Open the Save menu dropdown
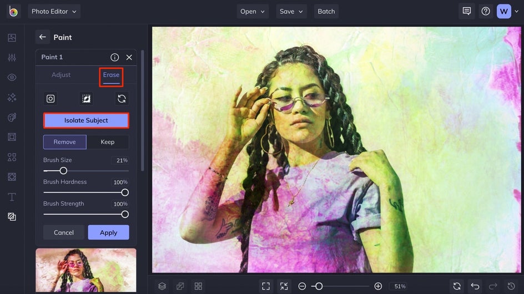 pos(291,11)
